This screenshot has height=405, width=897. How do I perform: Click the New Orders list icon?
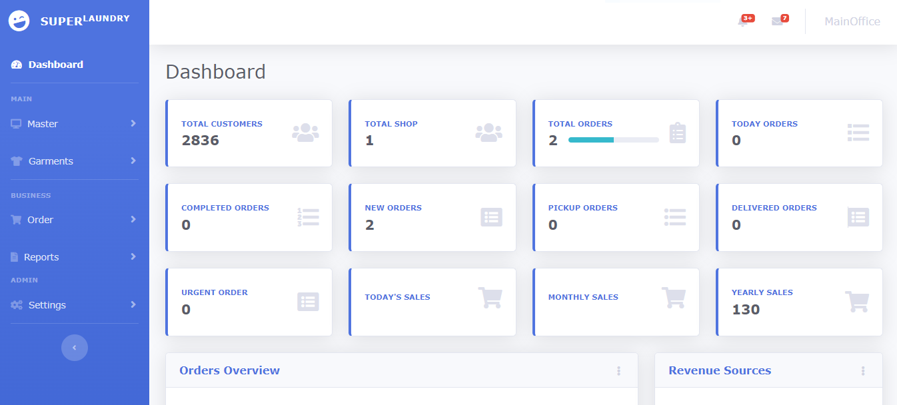(x=491, y=217)
